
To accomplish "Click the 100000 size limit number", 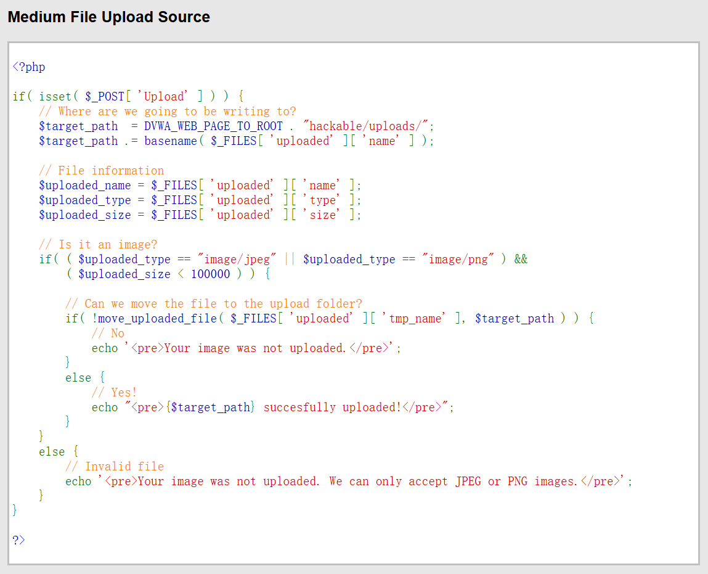I will tap(210, 274).
